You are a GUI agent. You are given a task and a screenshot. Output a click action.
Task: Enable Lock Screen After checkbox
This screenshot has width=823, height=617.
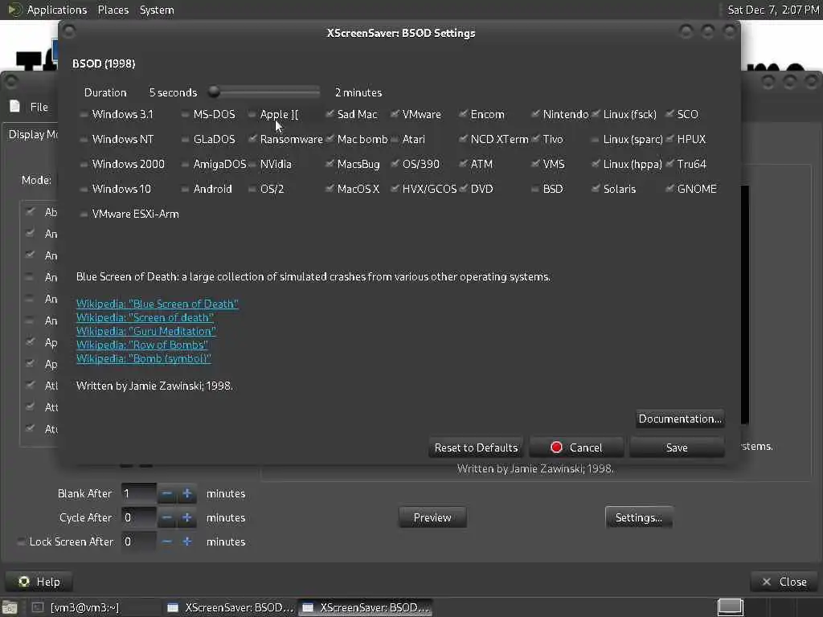pyautogui.click(x=21, y=541)
